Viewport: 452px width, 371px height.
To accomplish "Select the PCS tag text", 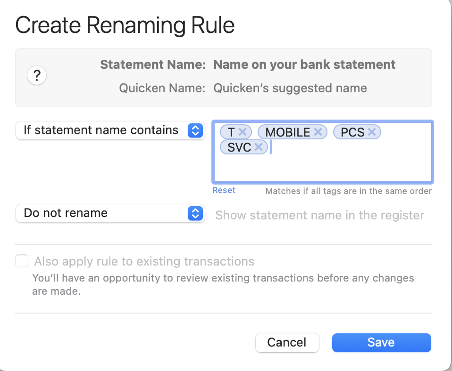I will coord(353,132).
